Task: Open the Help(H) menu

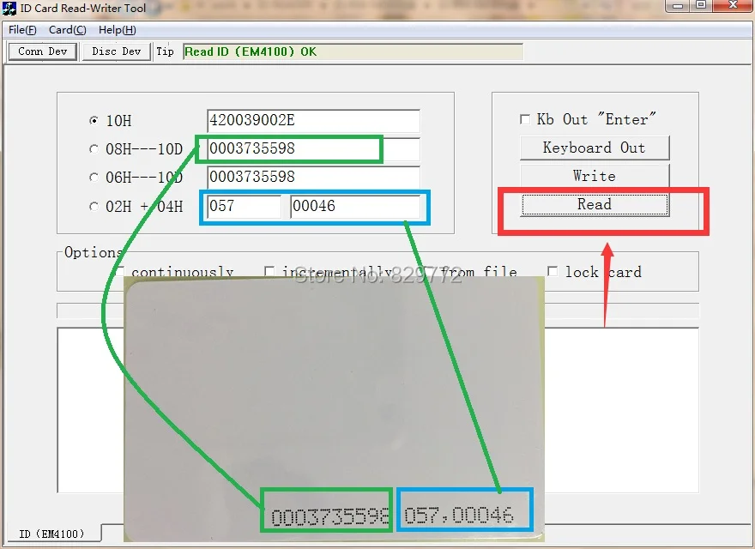Action: [x=117, y=30]
